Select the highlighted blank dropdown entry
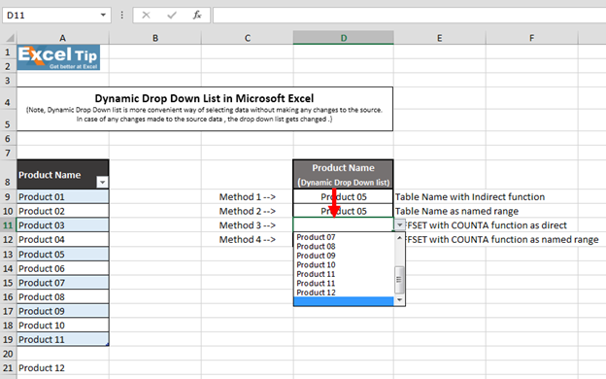This screenshot has width=606, height=379. coord(344,301)
